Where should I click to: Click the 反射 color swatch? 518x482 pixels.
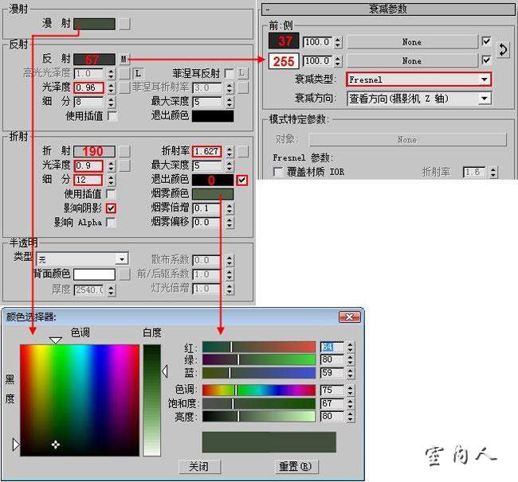point(94,60)
